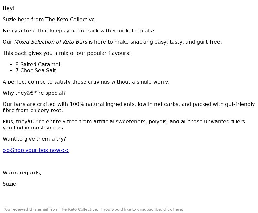The image size is (258, 213).
Task: Click the 'You received this email' footer text
Action: click(x=83, y=209)
